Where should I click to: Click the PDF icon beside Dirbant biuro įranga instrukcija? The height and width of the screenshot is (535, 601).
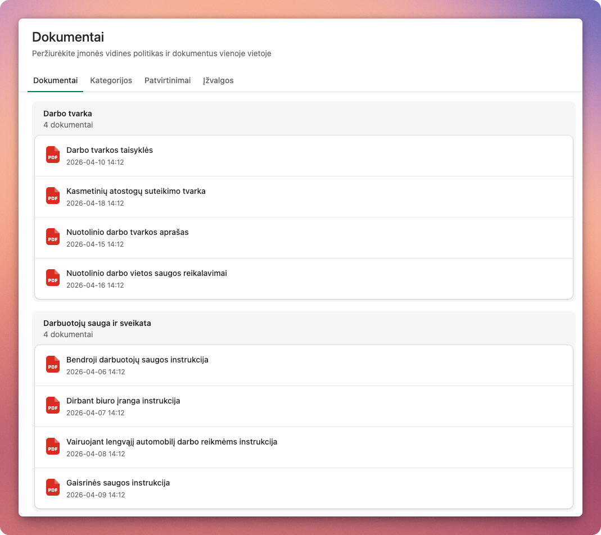52,406
